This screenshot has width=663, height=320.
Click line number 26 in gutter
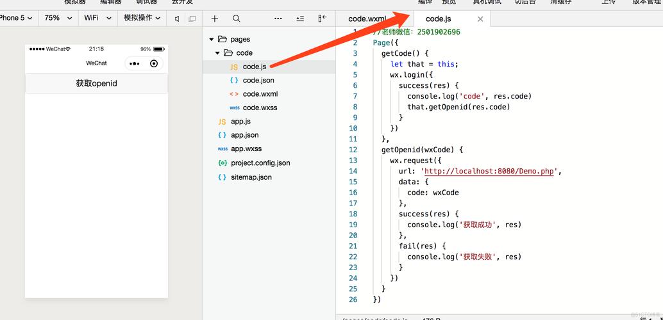[x=353, y=300]
